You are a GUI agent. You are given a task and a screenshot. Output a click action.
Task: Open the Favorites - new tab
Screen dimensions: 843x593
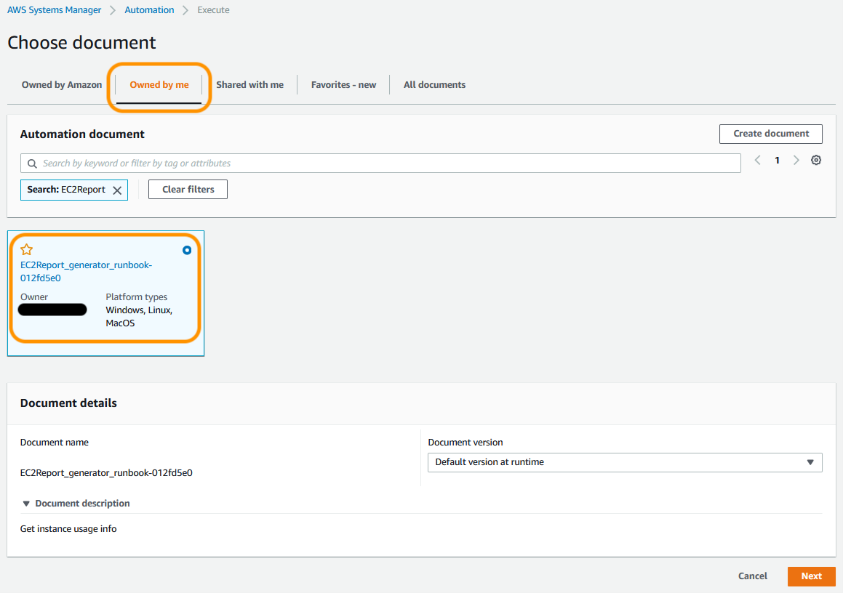[343, 84]
